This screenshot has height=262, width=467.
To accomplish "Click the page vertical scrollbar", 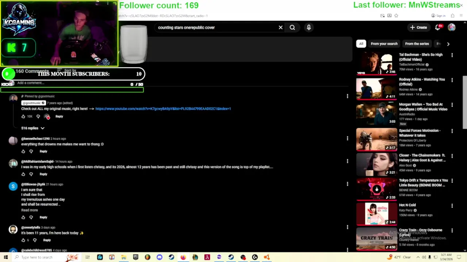I will click(465, 102).
